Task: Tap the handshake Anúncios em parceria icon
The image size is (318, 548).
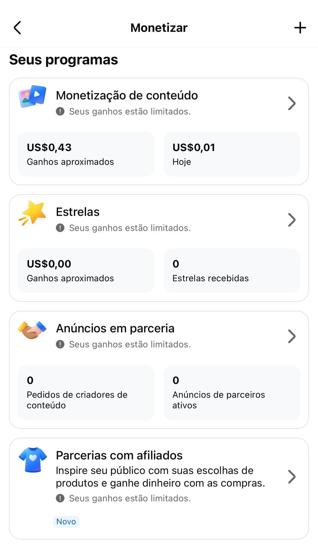Action: (x=32, y=330)
